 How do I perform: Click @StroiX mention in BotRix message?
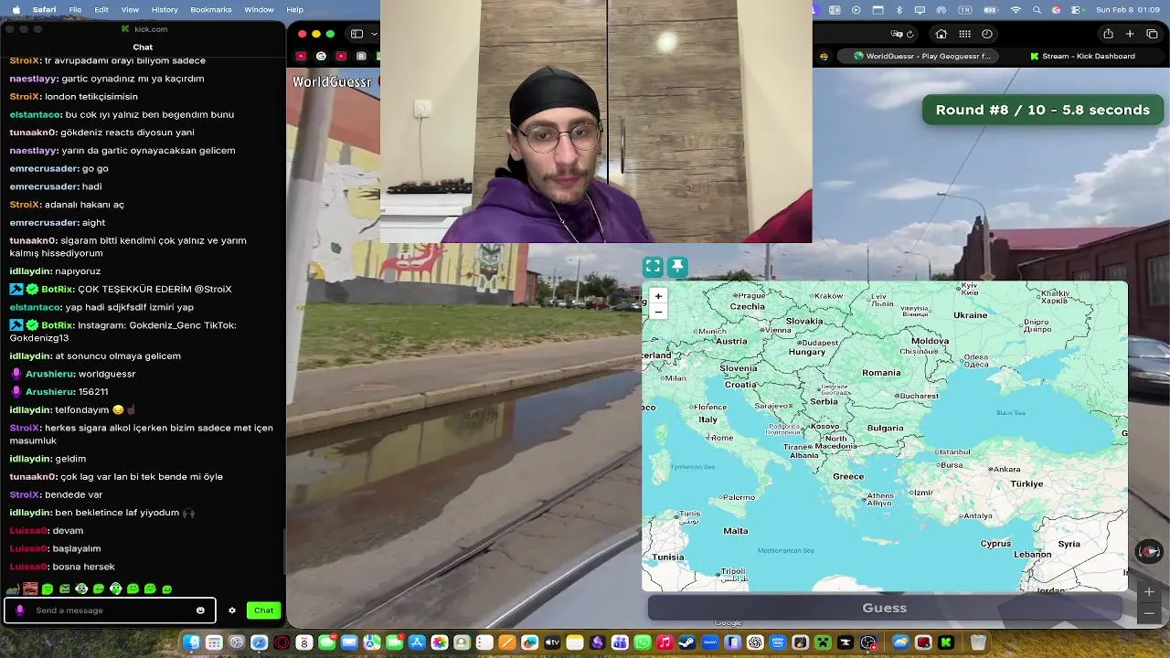[x=212, y=289]
